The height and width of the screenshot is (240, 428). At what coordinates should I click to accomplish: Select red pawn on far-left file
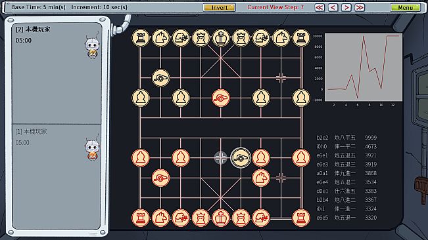140,157
